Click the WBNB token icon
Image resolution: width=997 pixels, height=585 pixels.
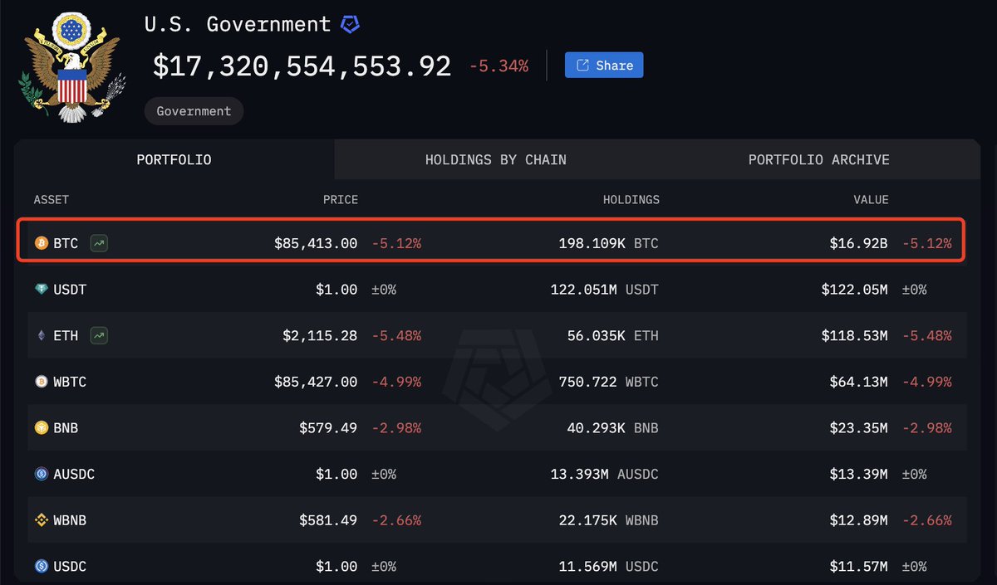coord(42,521)
